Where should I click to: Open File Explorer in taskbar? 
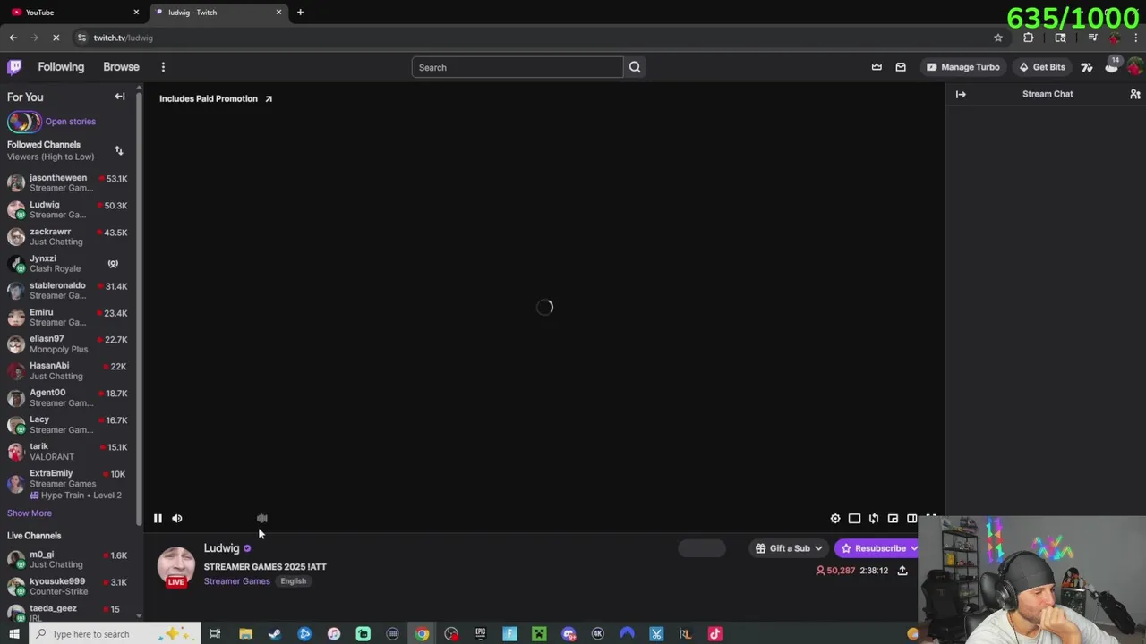click(245, 634)
